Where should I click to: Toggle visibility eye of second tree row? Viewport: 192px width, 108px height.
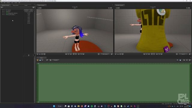(3, 11)
